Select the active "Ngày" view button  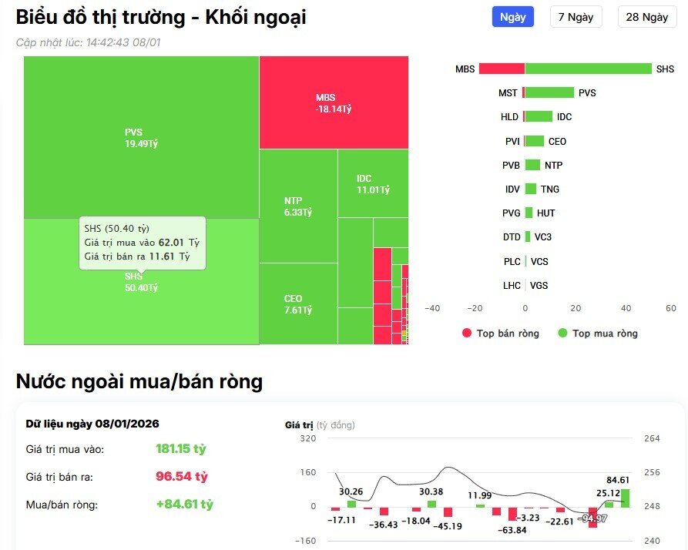(x=513, y=17)
